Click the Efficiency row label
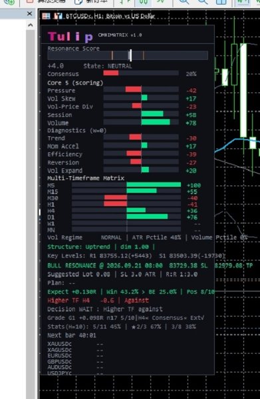This screenshot has width=260, height=399. click(x=65, y=154)
